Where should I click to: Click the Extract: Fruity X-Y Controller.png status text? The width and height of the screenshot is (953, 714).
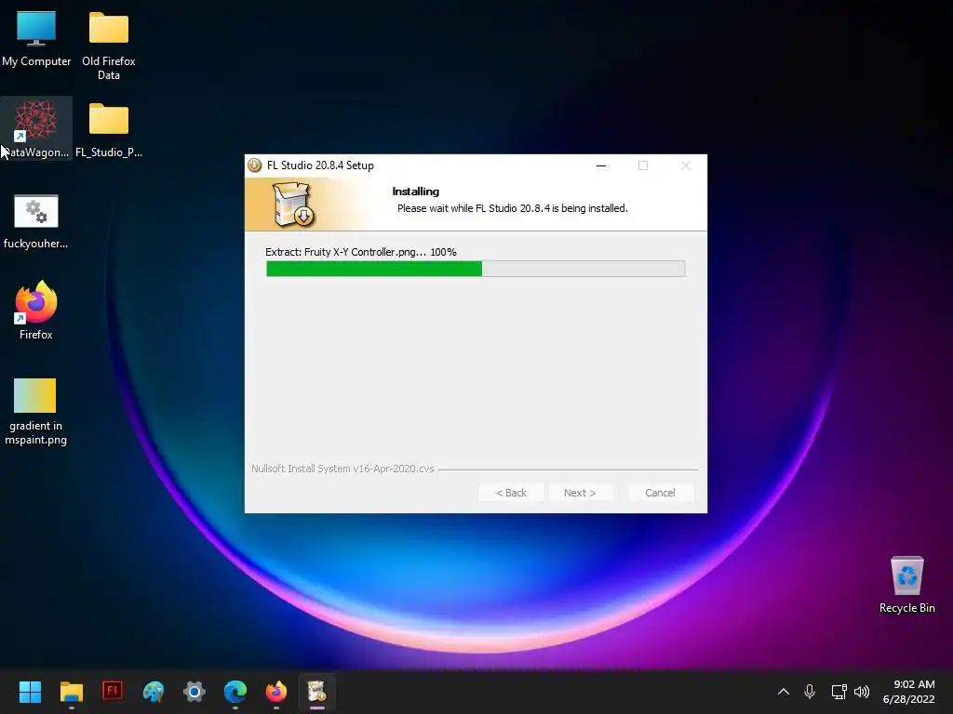(361, 252)
